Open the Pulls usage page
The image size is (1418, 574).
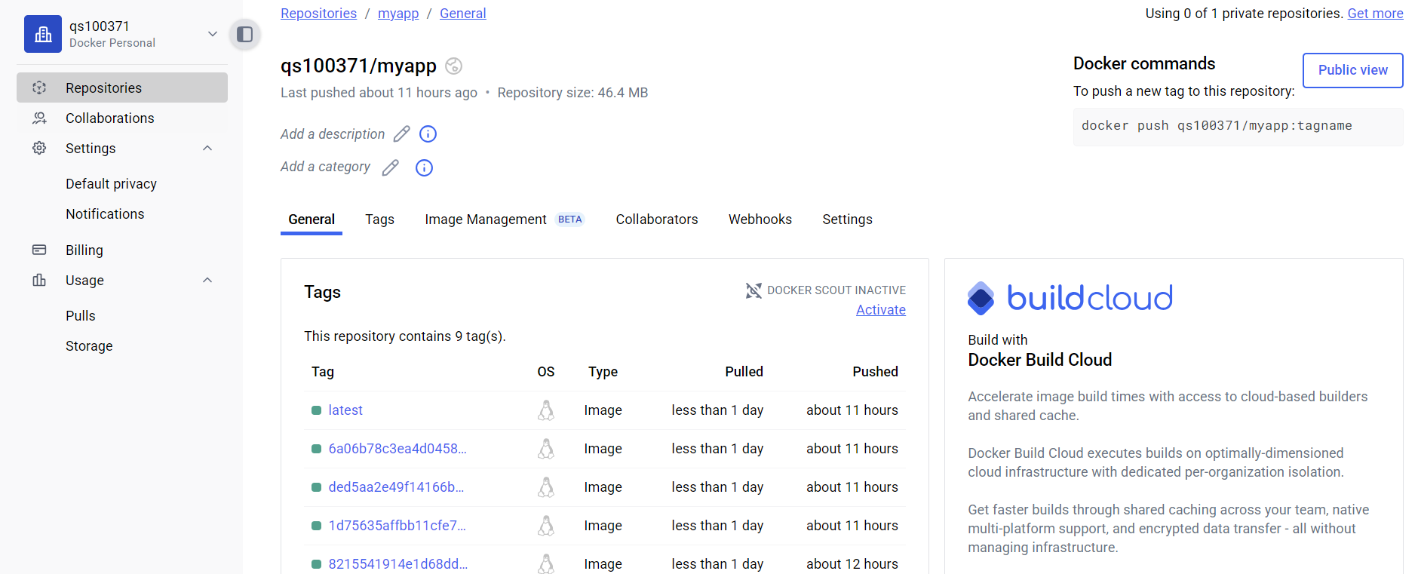click(81, 316)
